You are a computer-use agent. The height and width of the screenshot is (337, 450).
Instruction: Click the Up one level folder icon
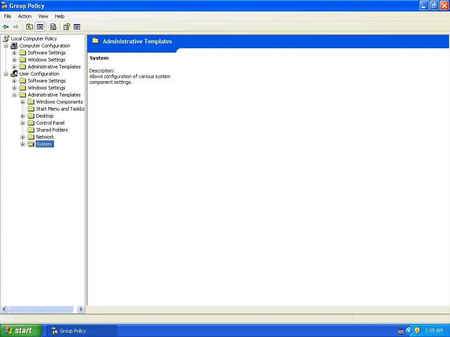(x=29, y=27)
